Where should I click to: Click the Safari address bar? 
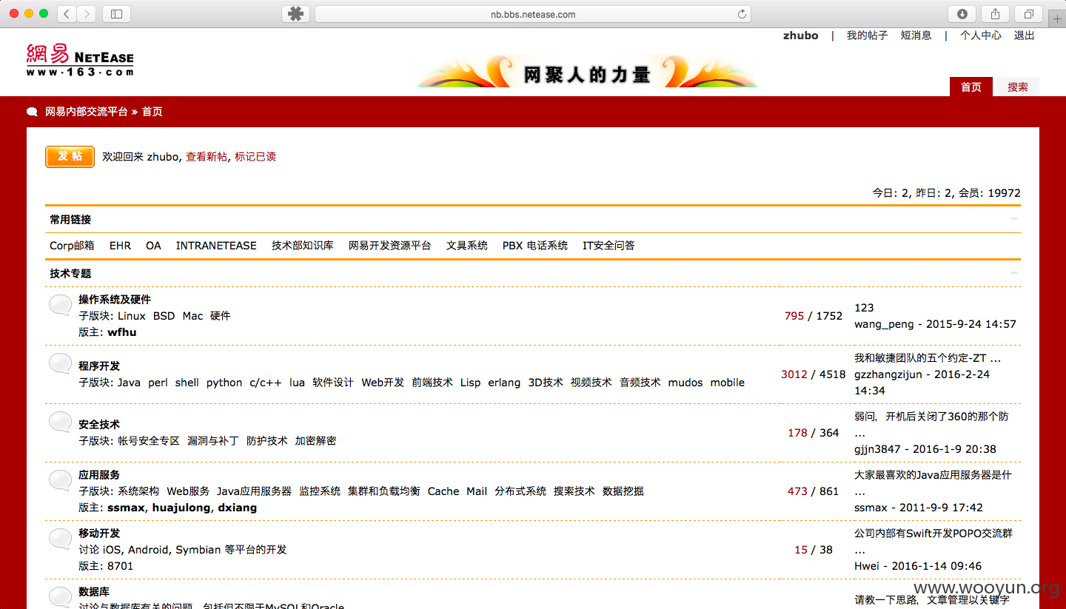(533, 14)
